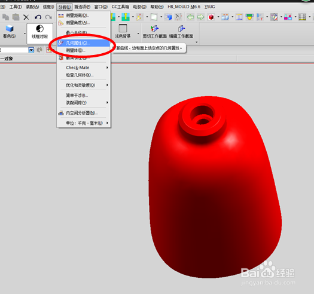Image resolution: width=314 pixels, height=294 pixels.
Task: Open the 工具(T) menu
Action: [x=16, y=7]
